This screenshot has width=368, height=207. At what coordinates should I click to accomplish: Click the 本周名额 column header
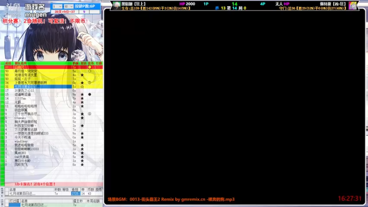(93, 201)
